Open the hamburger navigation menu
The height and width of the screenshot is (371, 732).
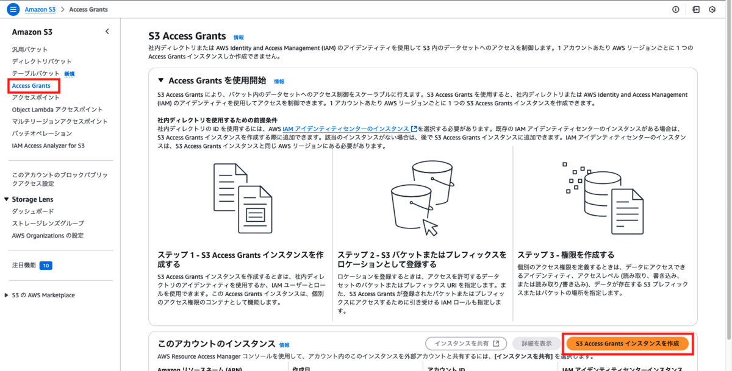pyautogui.click(x=13, y=9)
